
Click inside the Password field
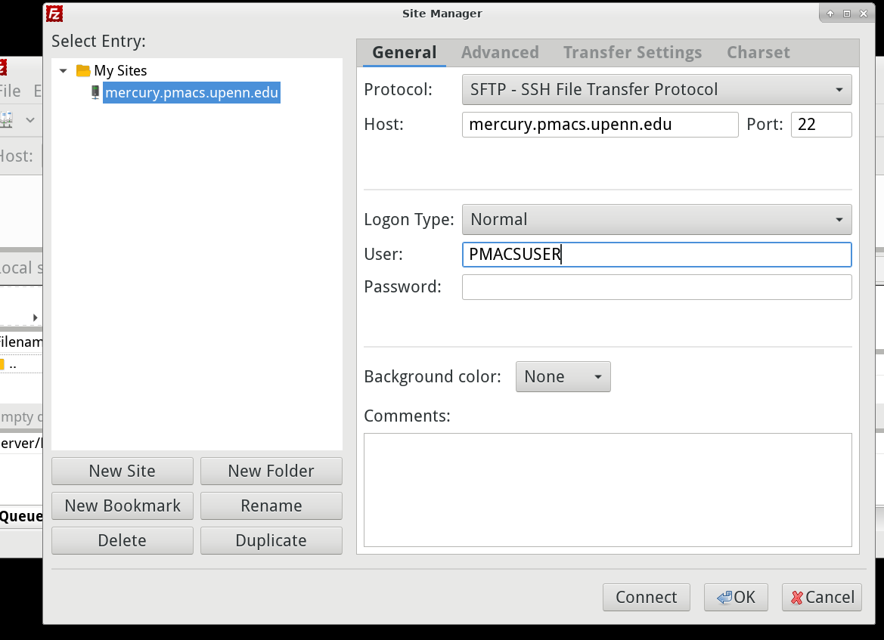(656, 286)
